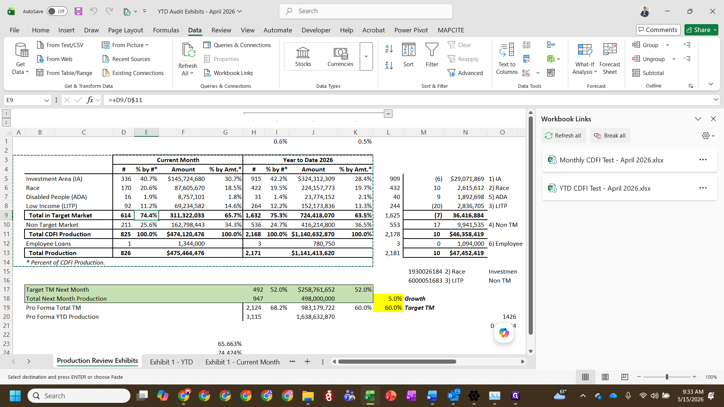Open Advanced filter options

pos(465,73)
